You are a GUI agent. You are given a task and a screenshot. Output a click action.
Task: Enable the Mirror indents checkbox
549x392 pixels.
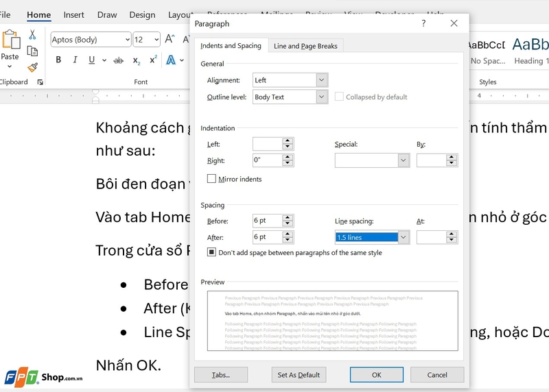(x=211, y=179)
